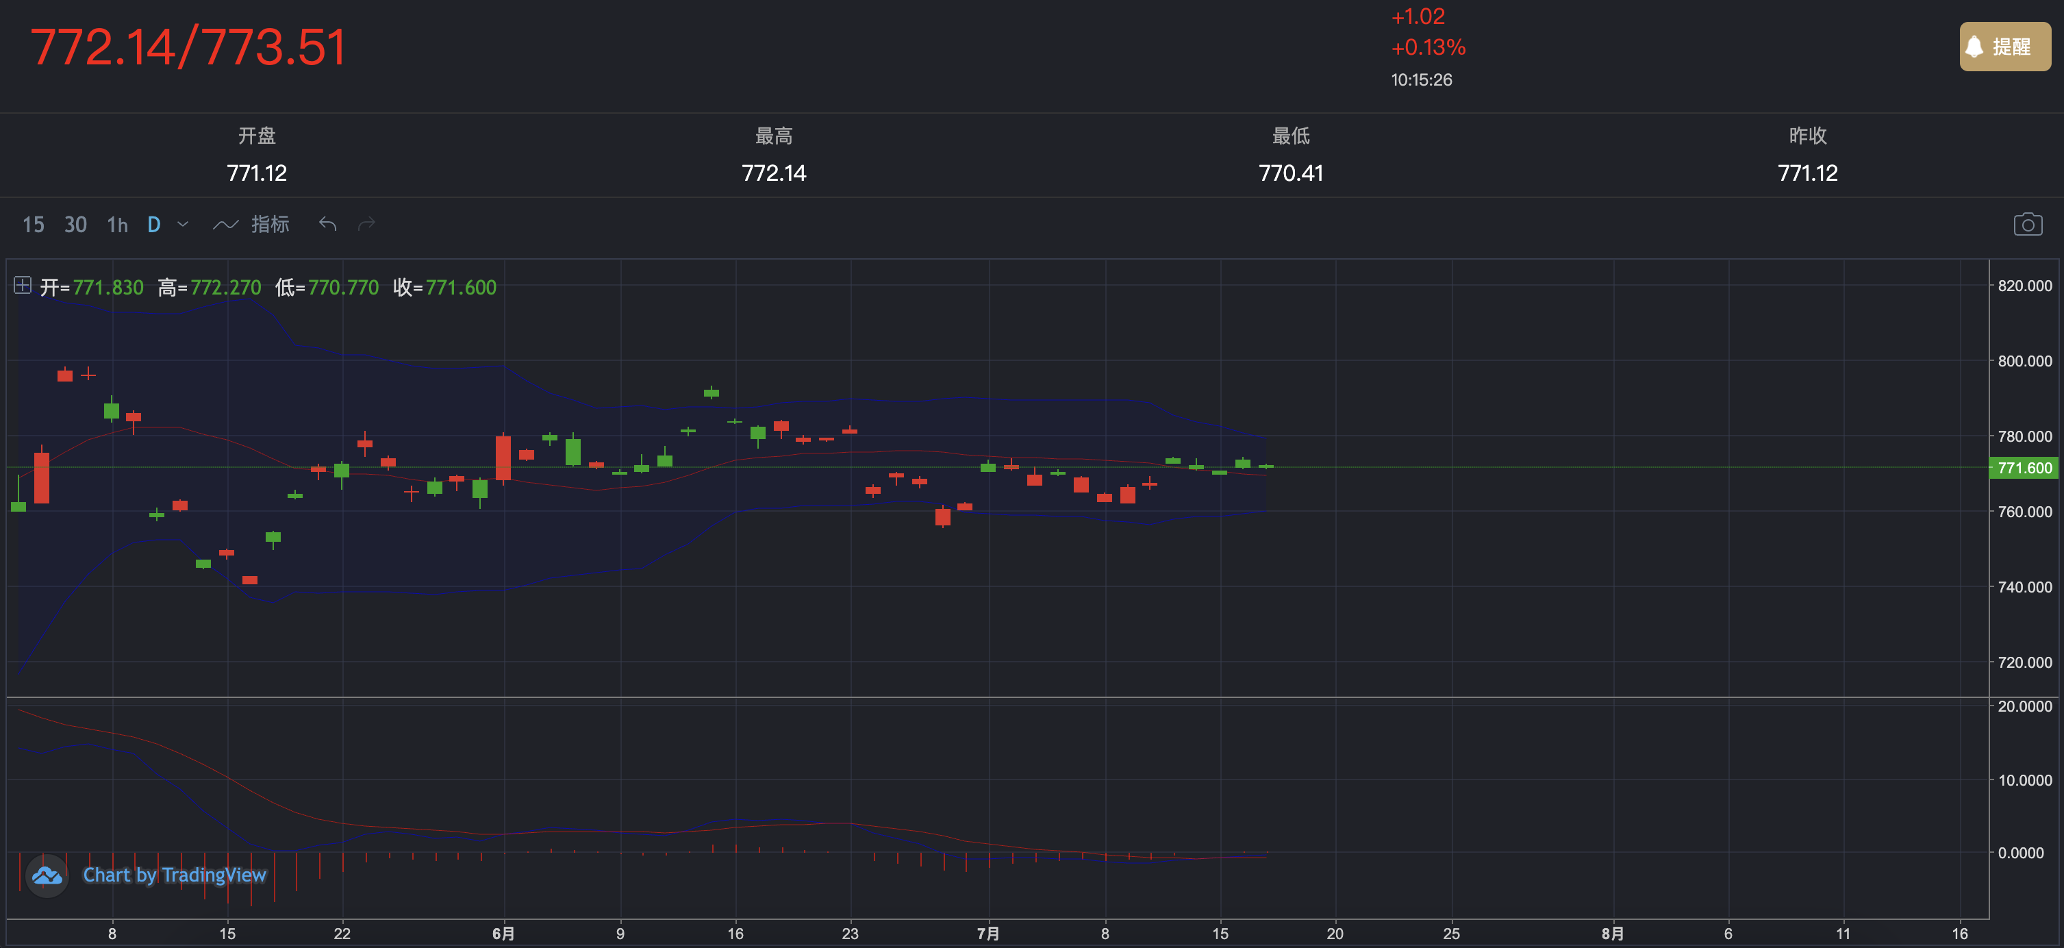Open the timeframe dropdown chevron next to D

[183, 225]
